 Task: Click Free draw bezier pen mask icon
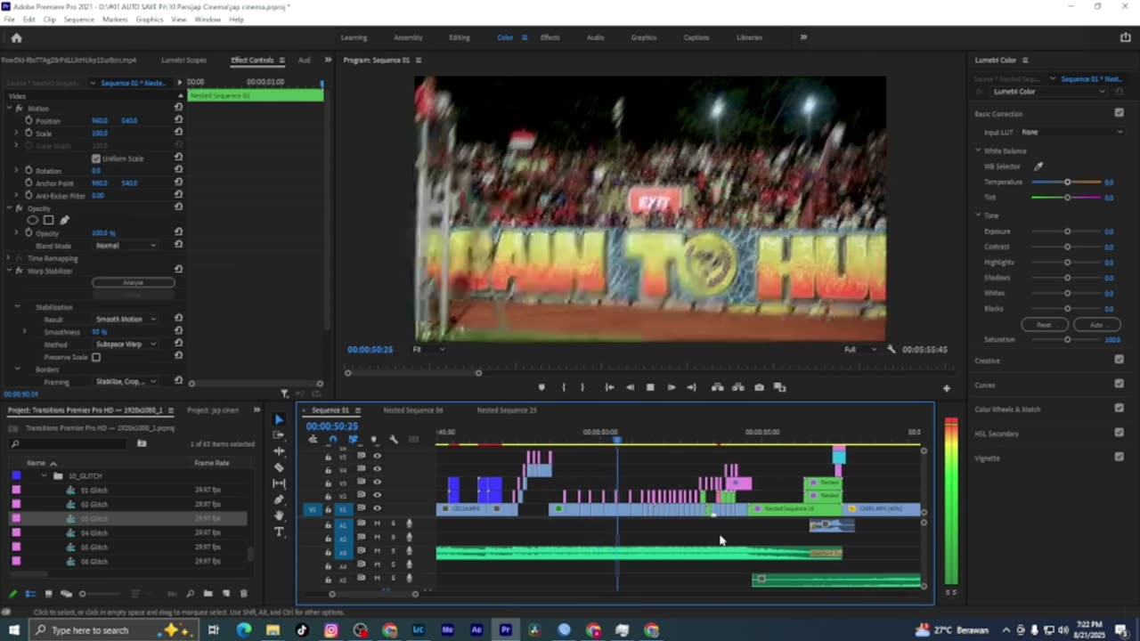(64, 220)
